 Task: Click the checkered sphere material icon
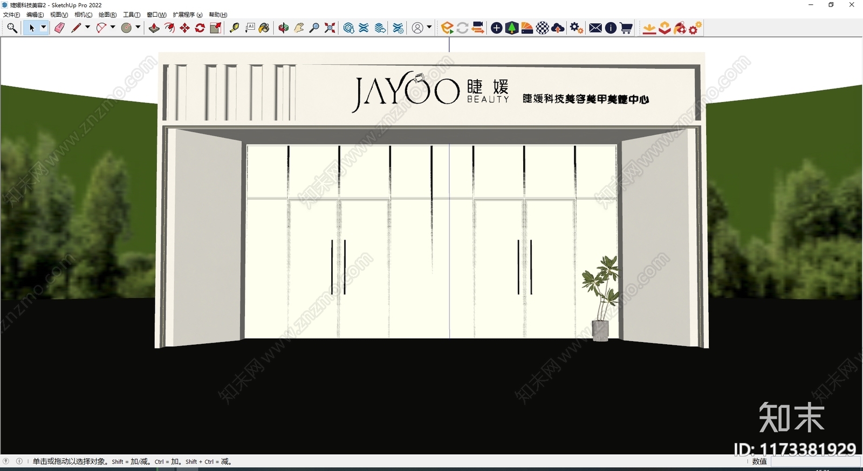[543, 28]
